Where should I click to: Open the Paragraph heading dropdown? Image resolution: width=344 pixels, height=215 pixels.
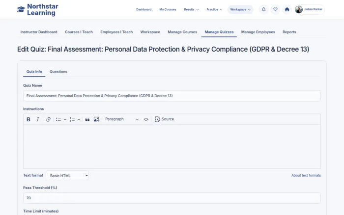tap(122, 119)
